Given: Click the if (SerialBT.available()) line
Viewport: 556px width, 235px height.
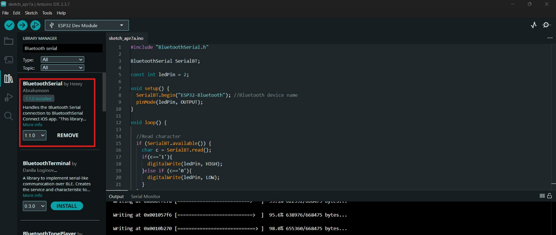Looking at the screenshot, I should [174, 143].
